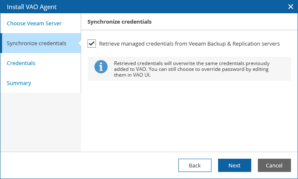Click the Back button
298x179 pixels.
coord(195,165)
